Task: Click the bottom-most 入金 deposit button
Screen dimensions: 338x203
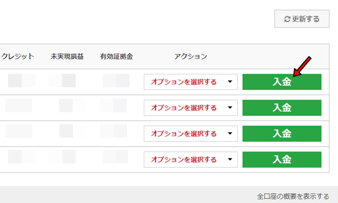Action: pyautogui.click(x=282, y=160)
